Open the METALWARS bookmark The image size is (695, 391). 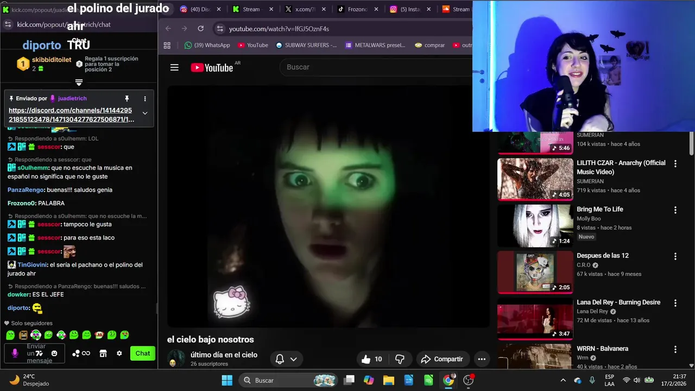point(375,45)
